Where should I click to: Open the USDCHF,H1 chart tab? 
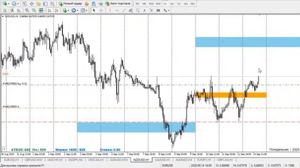point(55,160)
